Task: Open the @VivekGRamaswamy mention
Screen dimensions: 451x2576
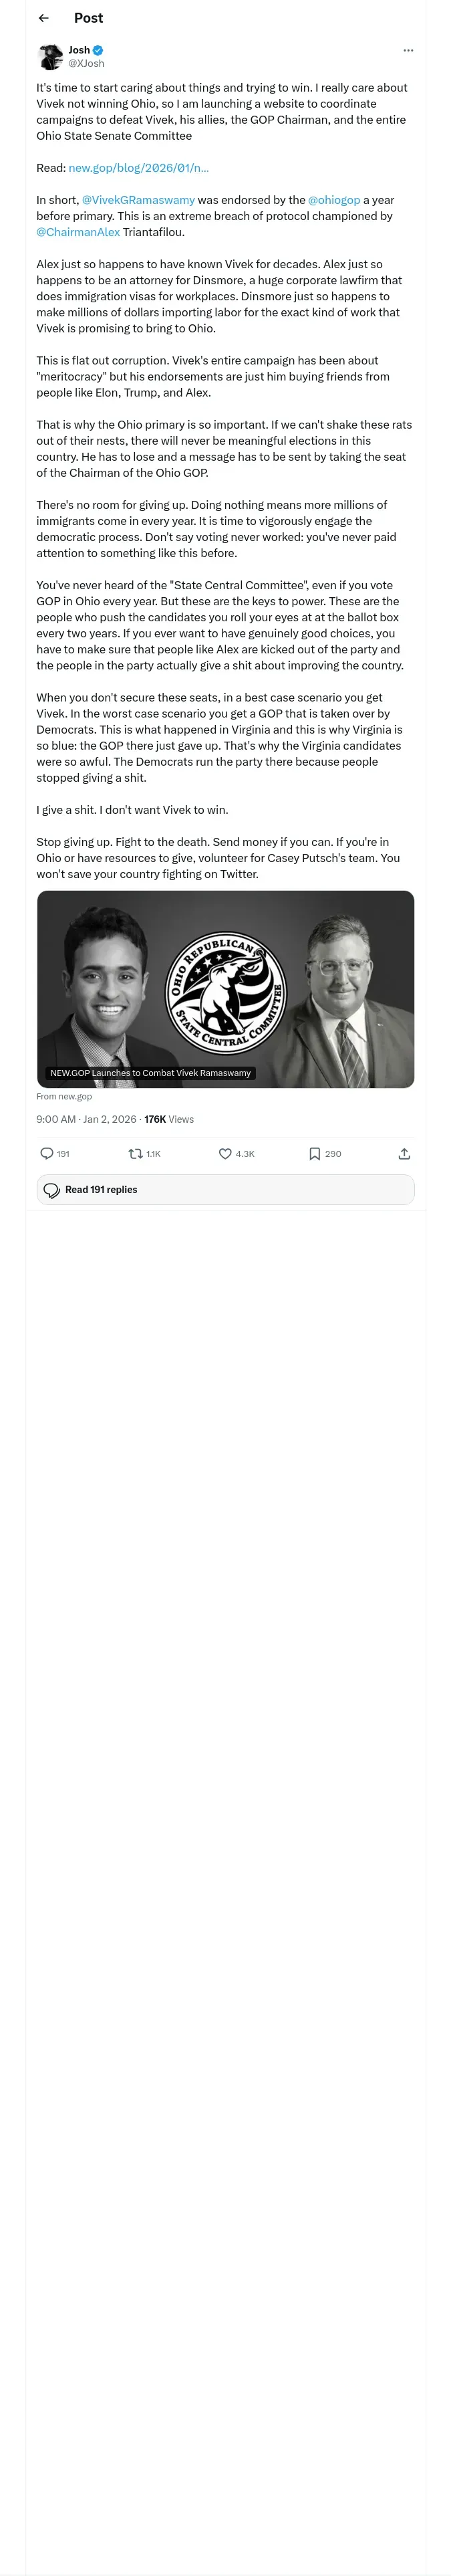Action: point(138,200)
